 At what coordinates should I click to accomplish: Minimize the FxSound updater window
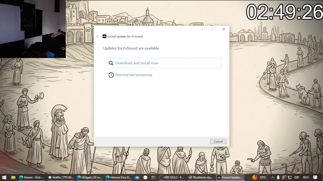[202, 29]
